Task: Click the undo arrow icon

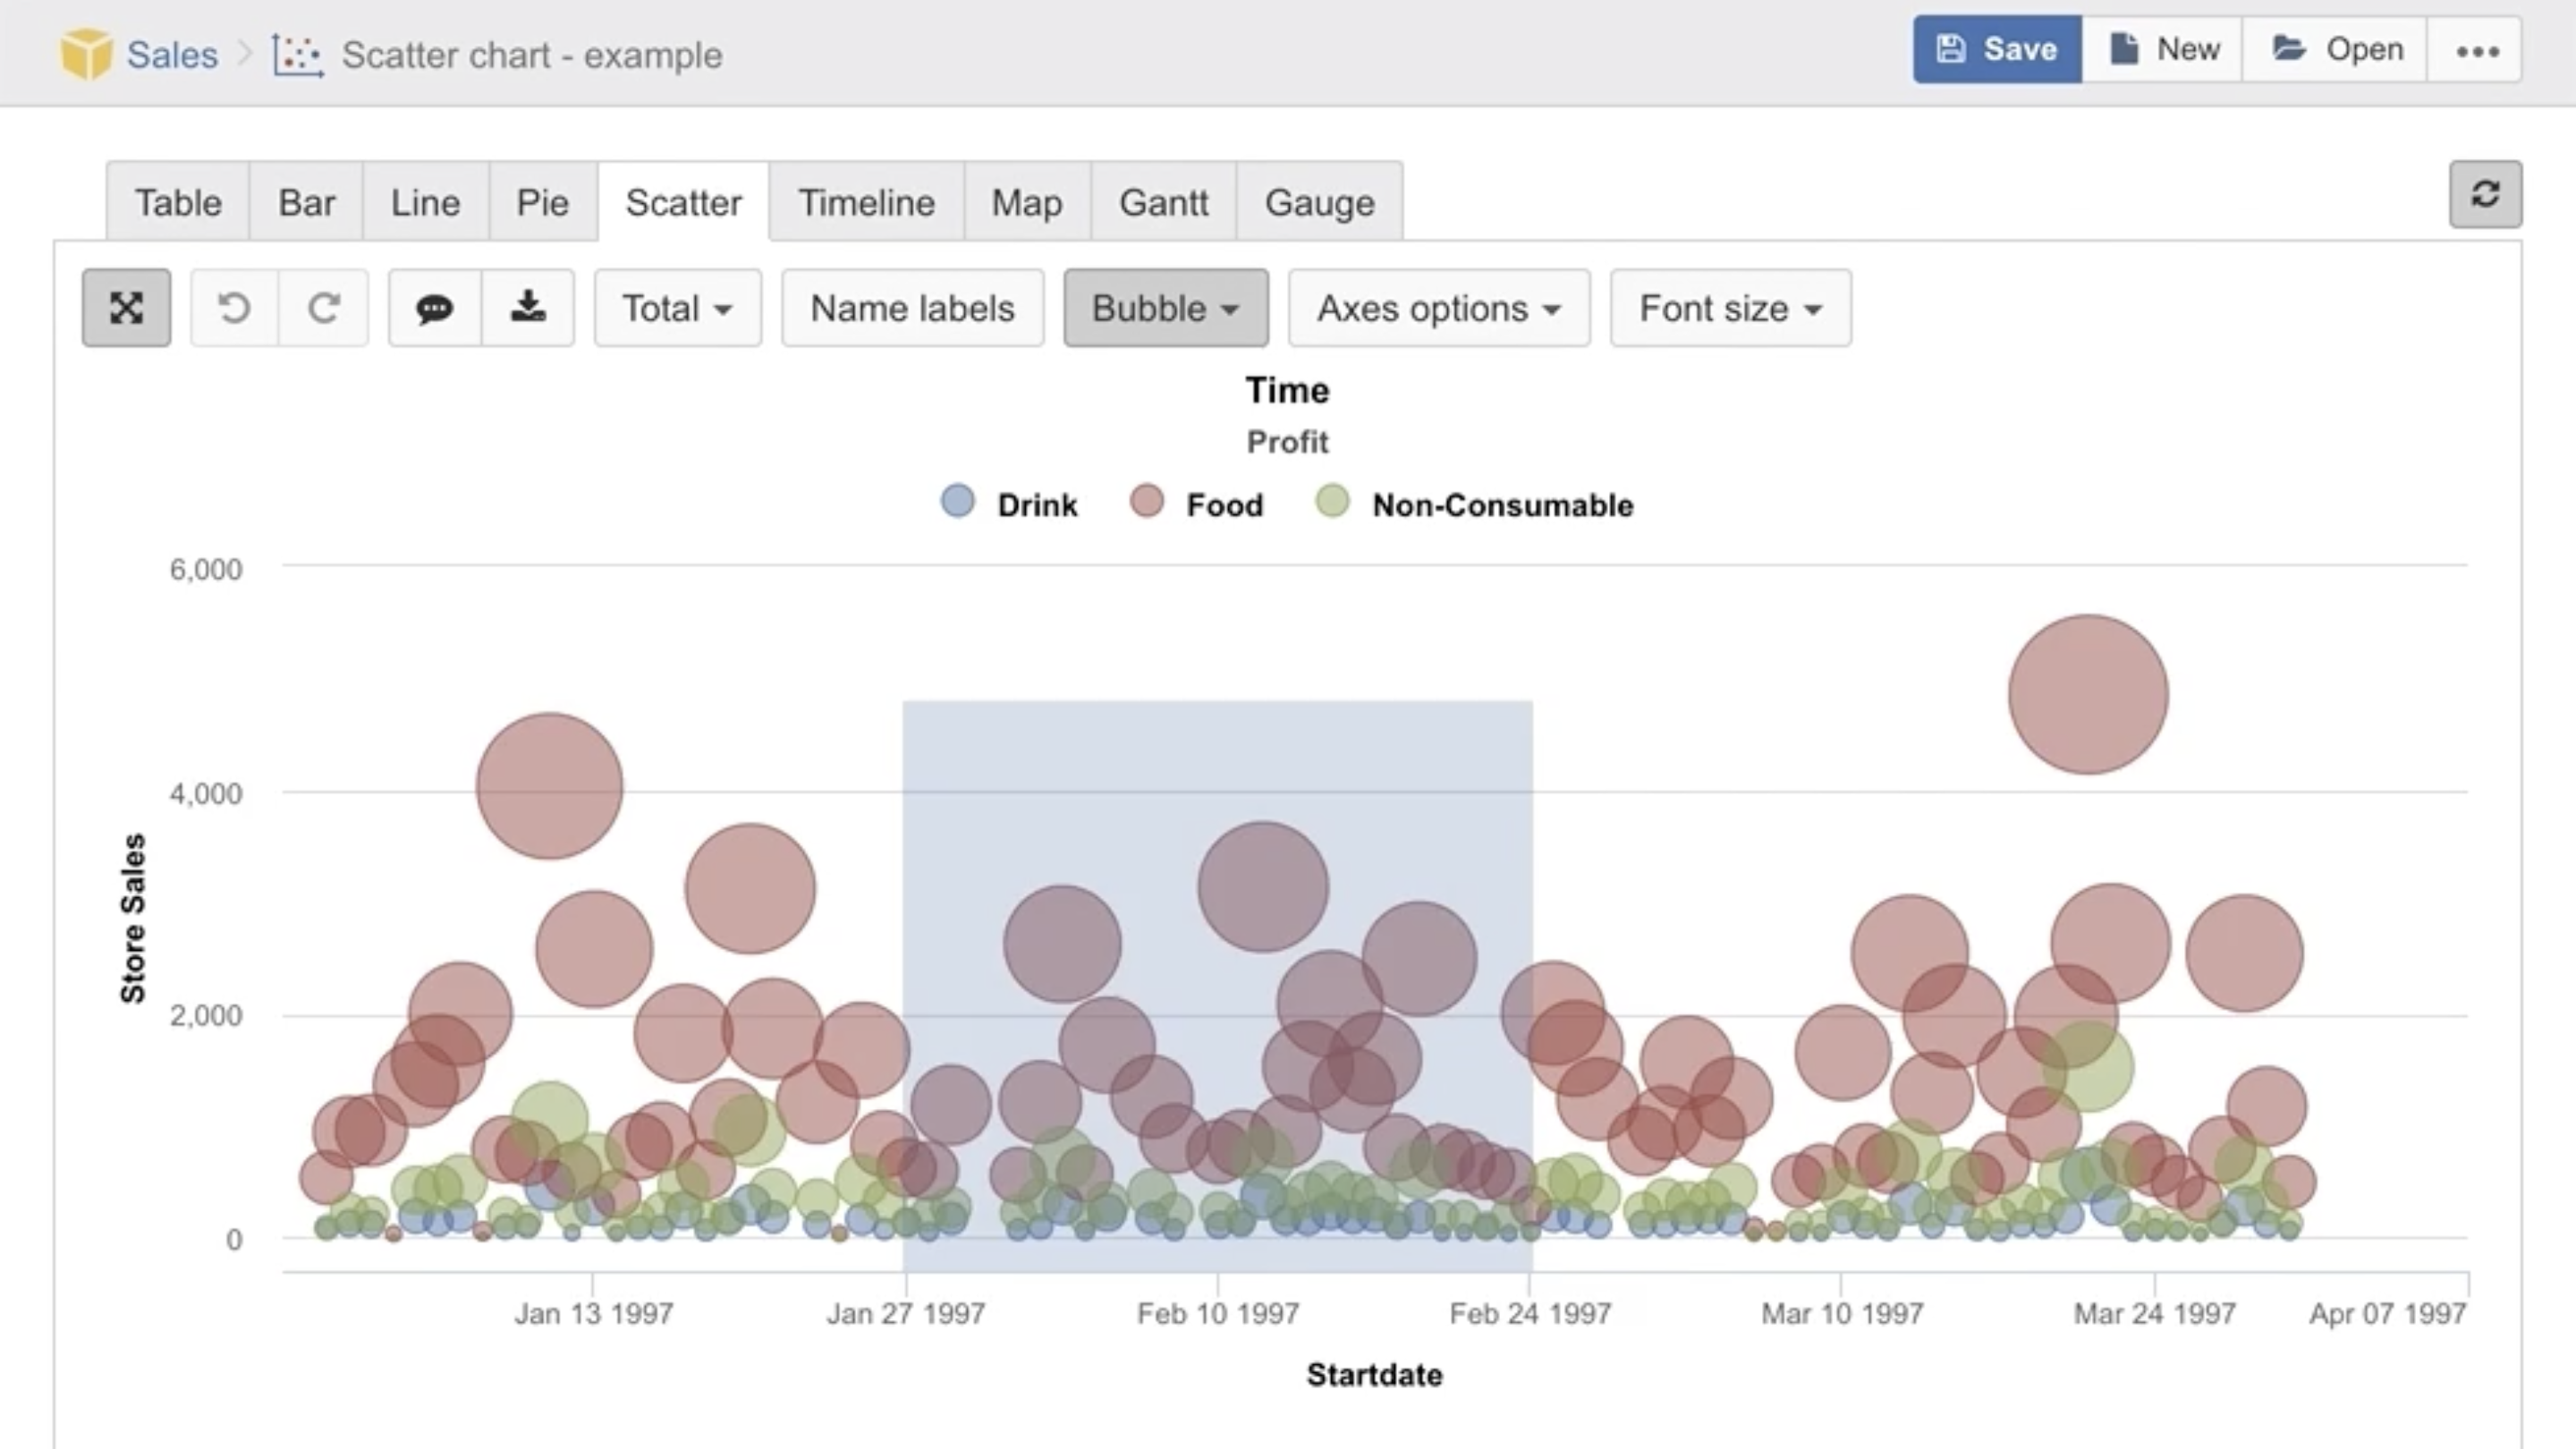Action: click(x=234, y=308)
